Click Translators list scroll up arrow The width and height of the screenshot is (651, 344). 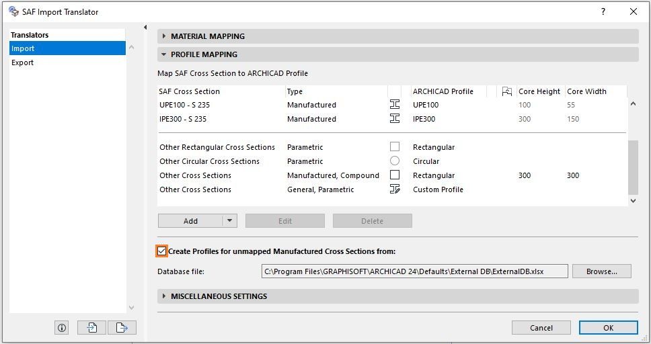point(131,47)
